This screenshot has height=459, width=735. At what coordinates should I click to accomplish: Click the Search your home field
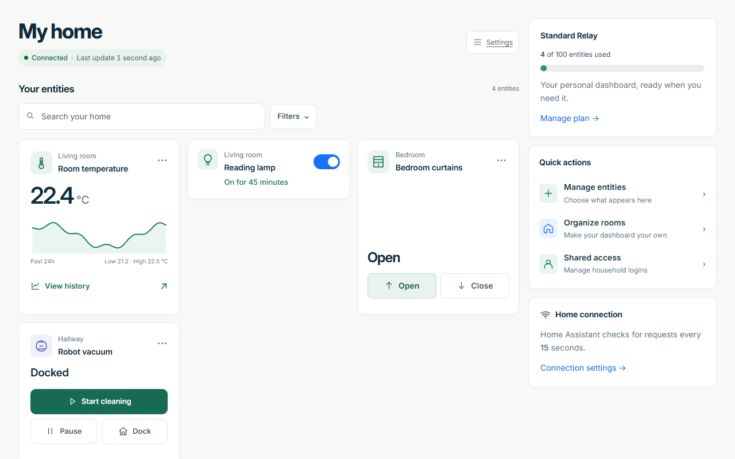142,116
